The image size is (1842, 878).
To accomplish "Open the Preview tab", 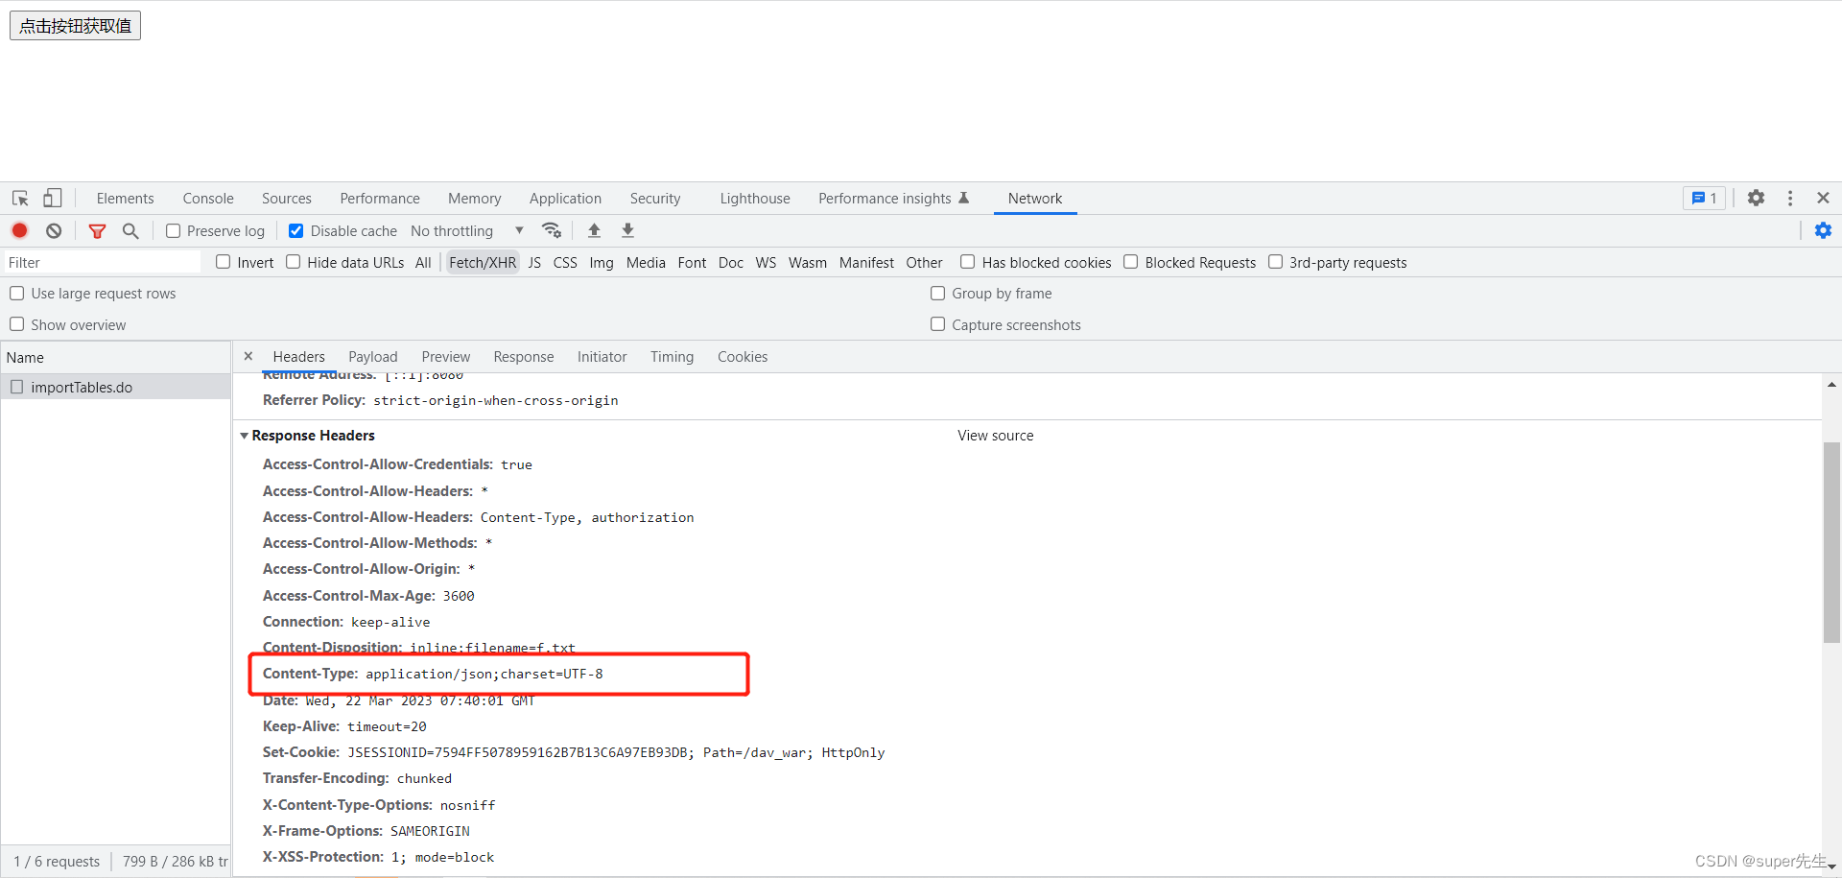I will [x=446, y=356].
